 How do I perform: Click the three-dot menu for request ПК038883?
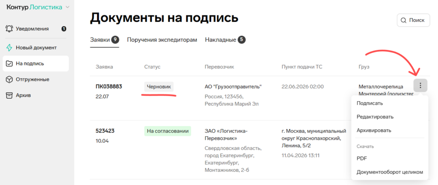(420, 85)
